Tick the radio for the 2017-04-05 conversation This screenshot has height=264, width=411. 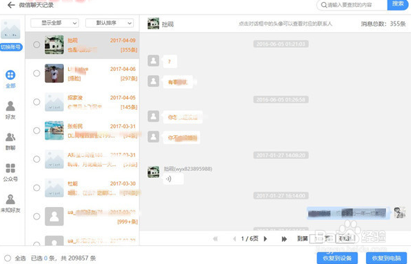click(37, 102)
